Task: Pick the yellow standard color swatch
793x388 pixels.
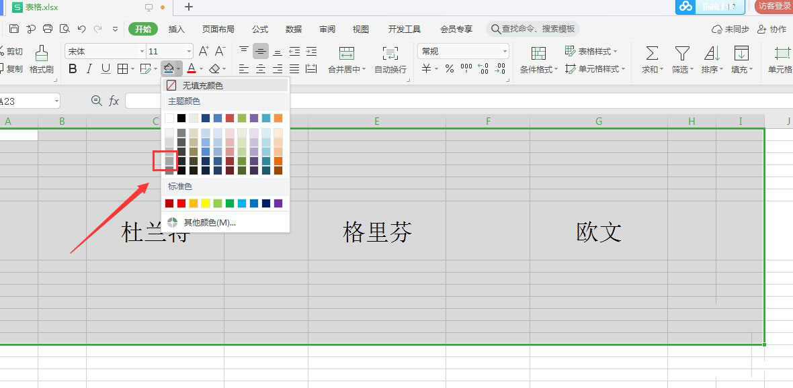Action: [206, 203]
